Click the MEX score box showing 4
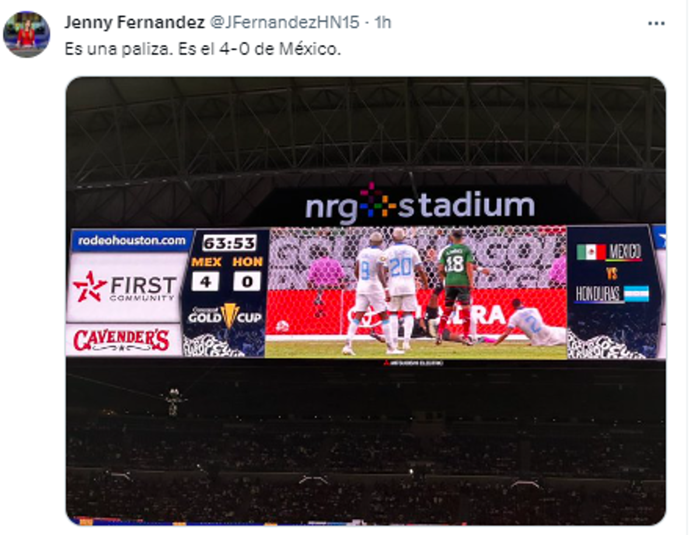Viewport: 691px width, 535px height. [x=205, y=281]
